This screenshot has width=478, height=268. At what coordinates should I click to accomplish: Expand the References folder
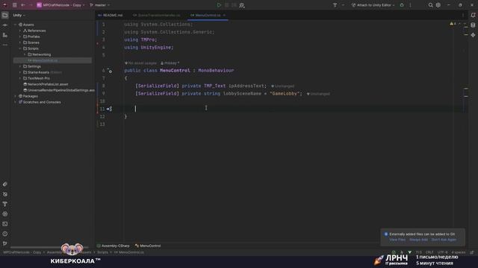coord(20,31)
